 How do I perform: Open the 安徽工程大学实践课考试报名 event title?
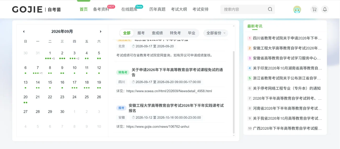point(176,108)
